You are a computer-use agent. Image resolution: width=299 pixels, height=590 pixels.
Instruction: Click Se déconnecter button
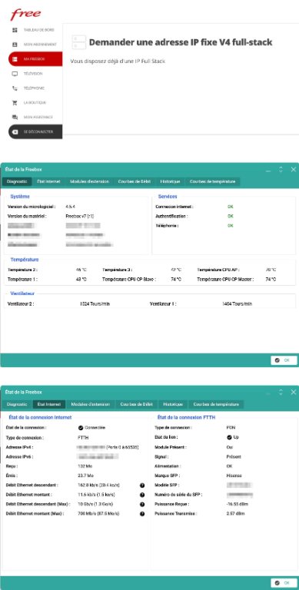click(35, 131)
